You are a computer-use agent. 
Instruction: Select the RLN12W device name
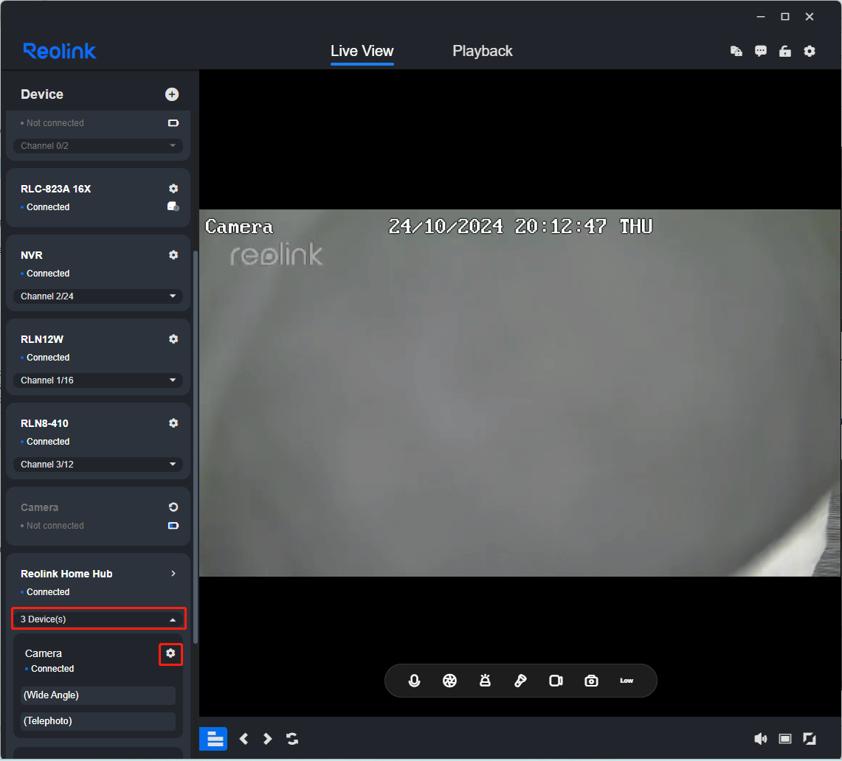42,339
